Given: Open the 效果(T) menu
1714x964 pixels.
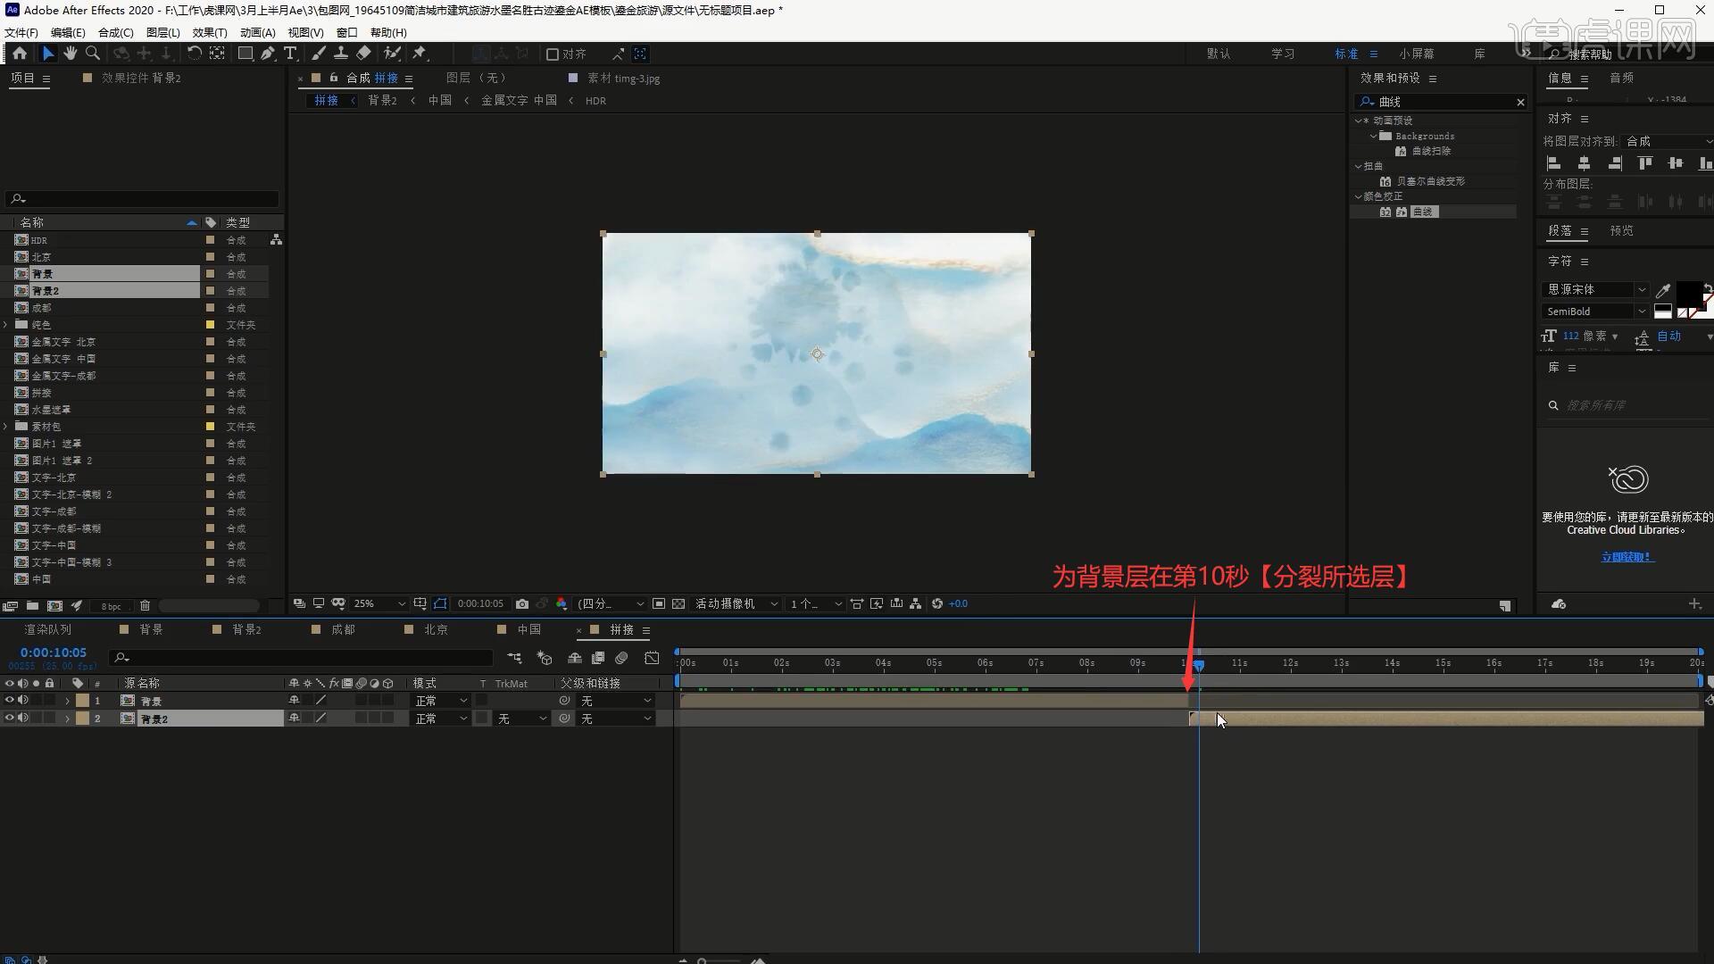Looking at the screenshot, I should coord(210,32).
